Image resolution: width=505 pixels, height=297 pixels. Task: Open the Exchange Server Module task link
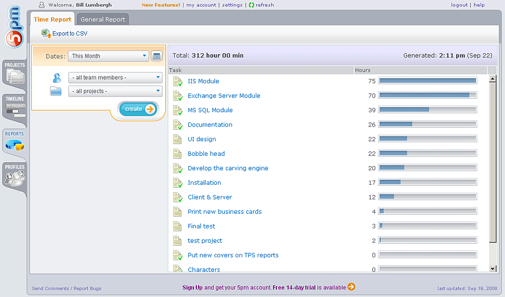tap(224, 96)
